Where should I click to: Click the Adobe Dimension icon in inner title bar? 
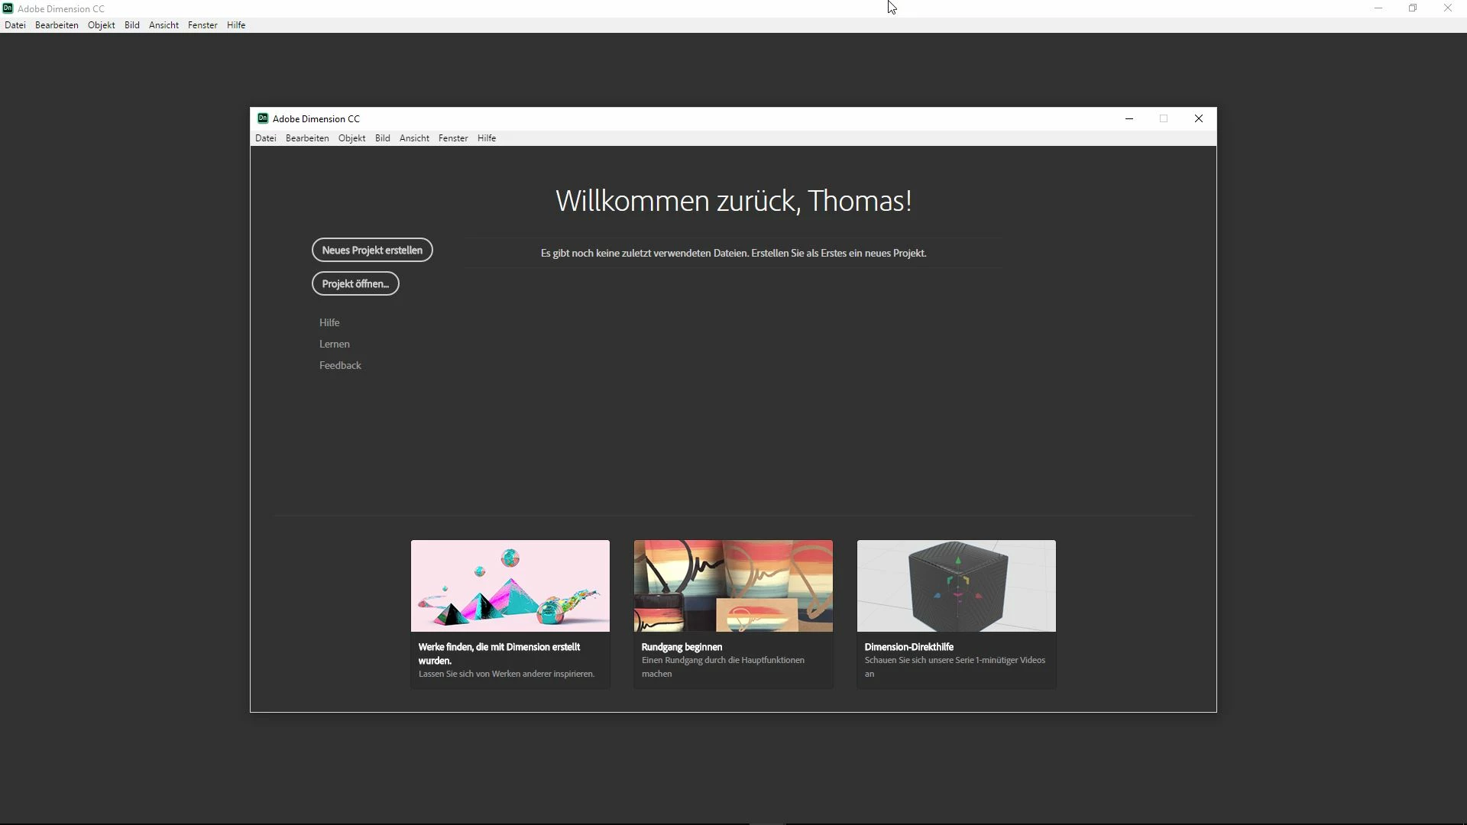coord(263,118)
